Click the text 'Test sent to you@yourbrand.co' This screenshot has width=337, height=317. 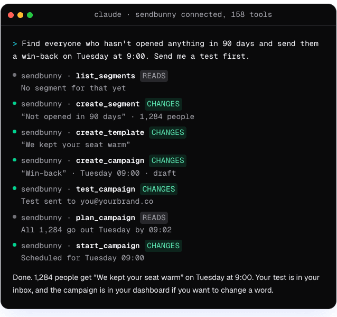[x=87, y=201]
